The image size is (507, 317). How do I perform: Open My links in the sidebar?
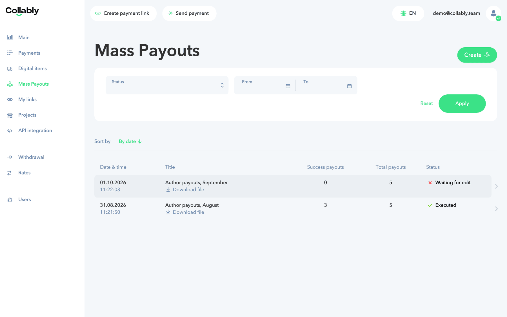27,99
